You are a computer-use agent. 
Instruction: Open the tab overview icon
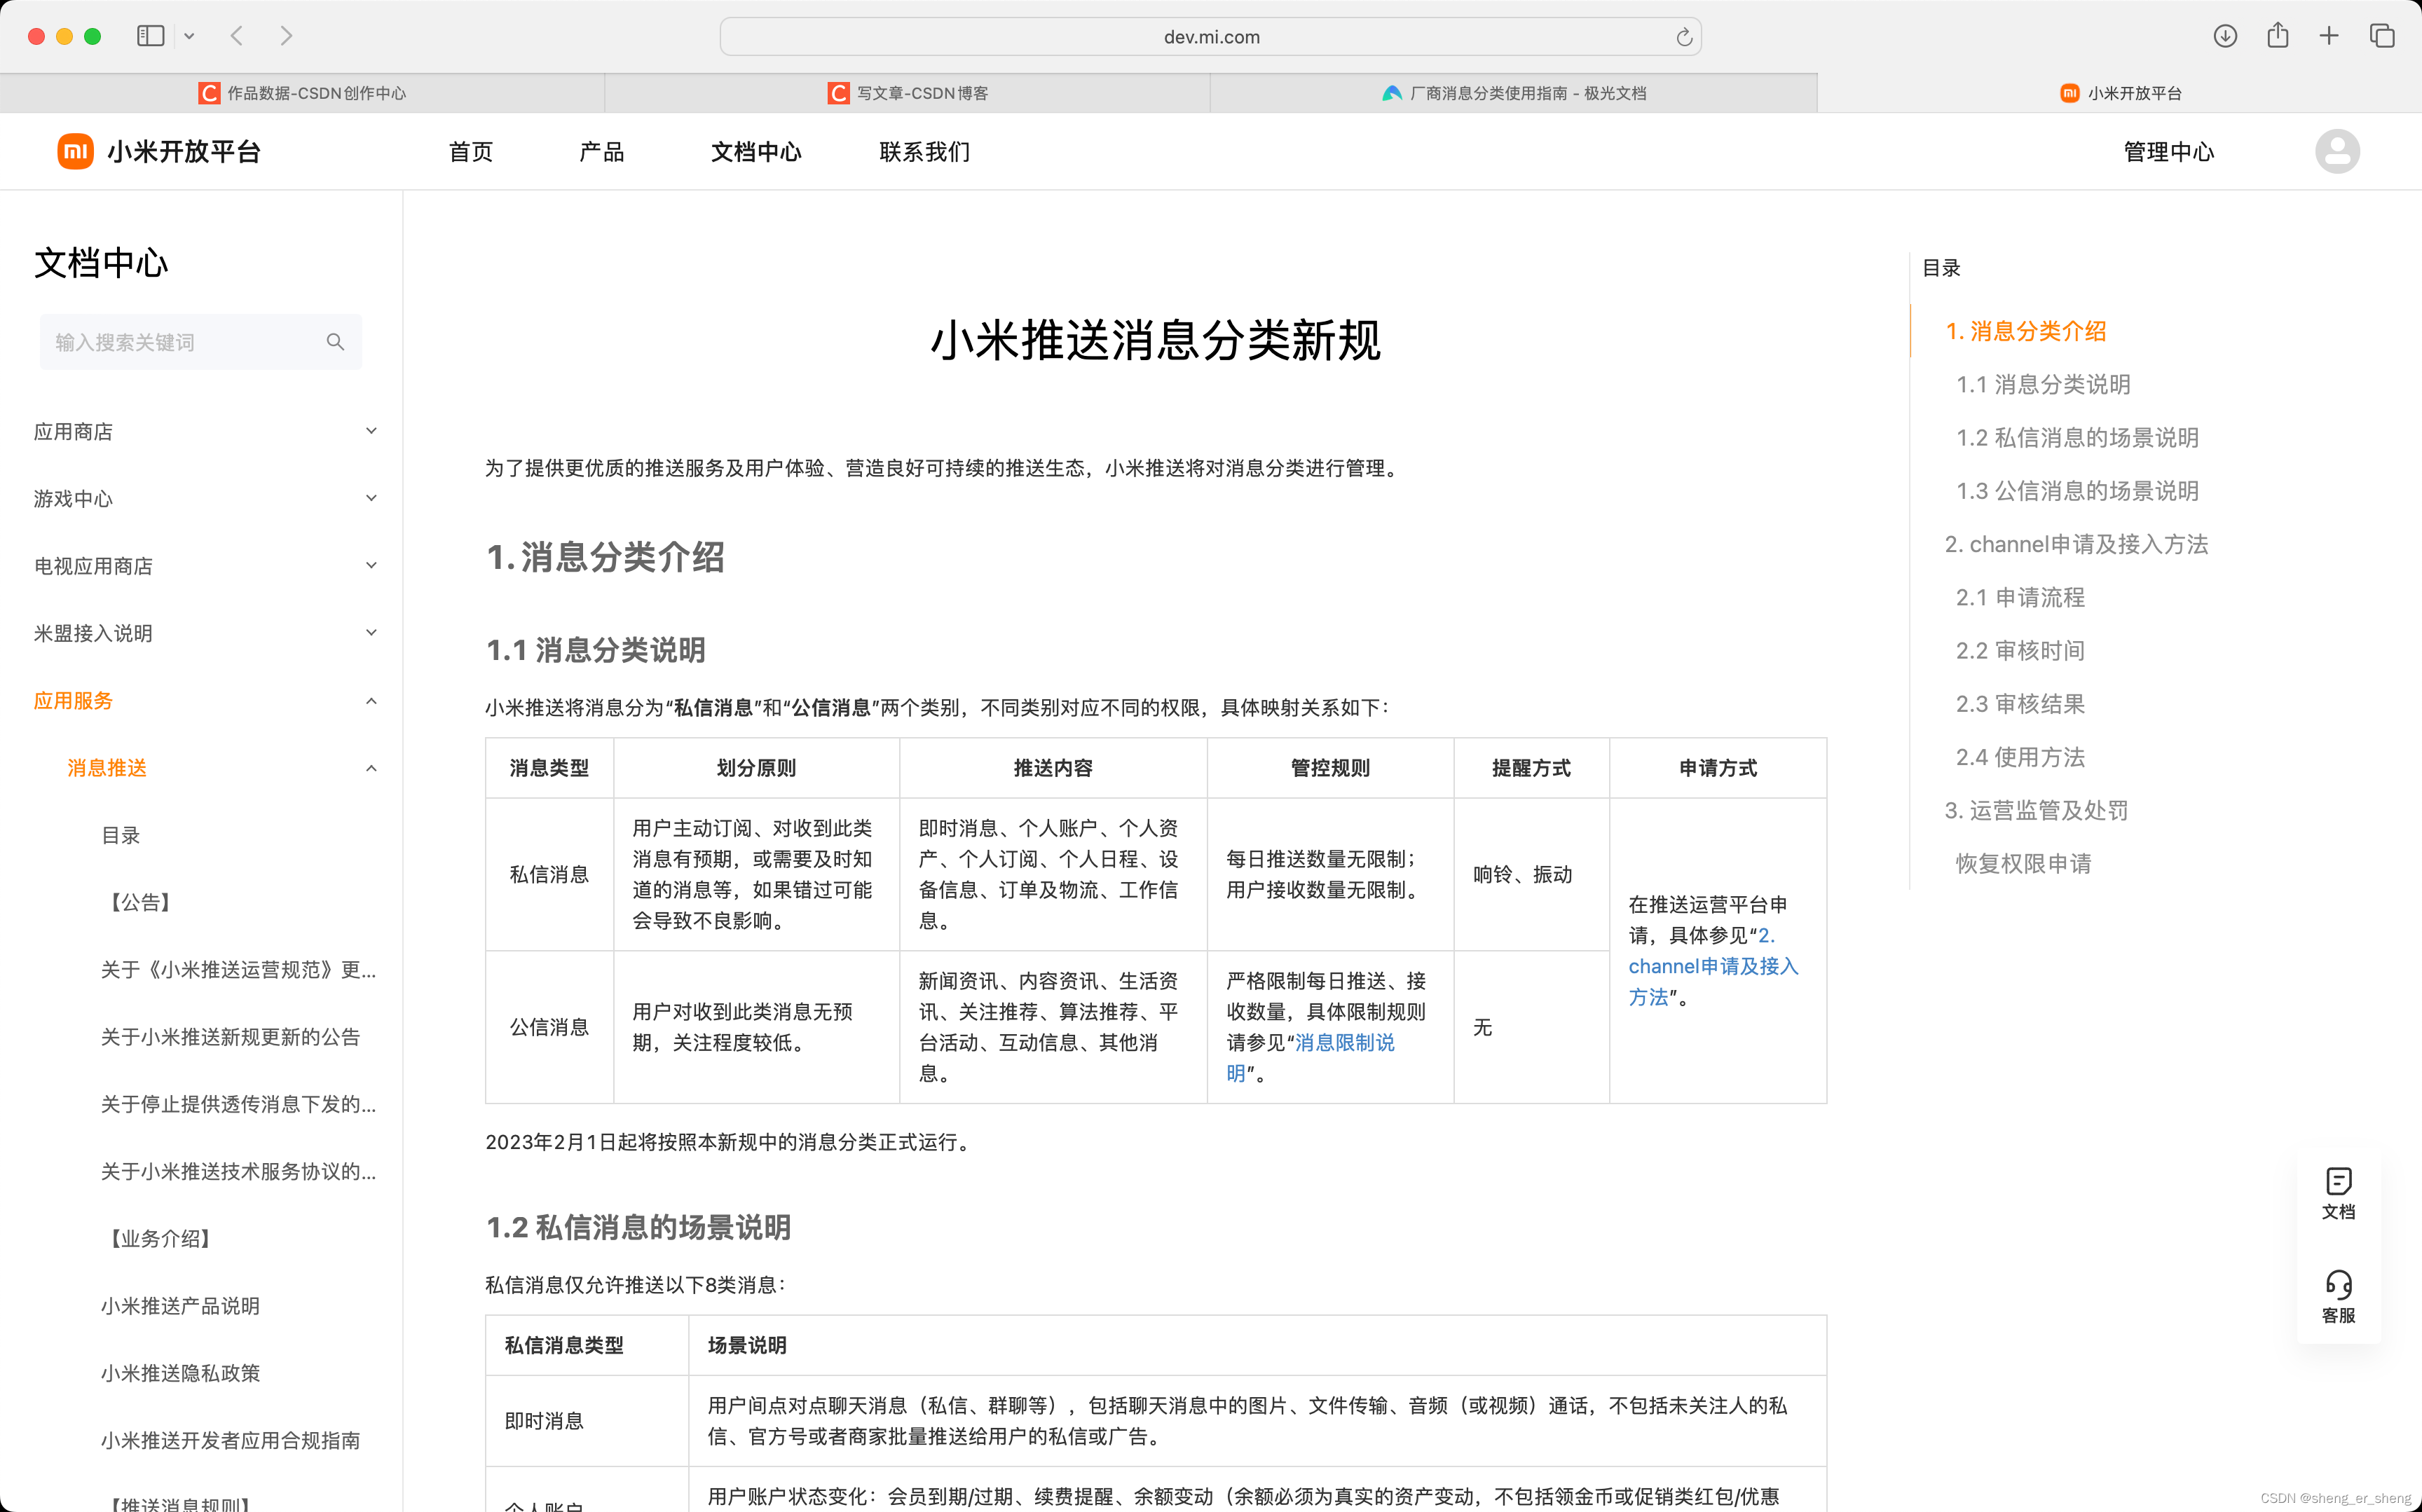tap(2382, 36)
